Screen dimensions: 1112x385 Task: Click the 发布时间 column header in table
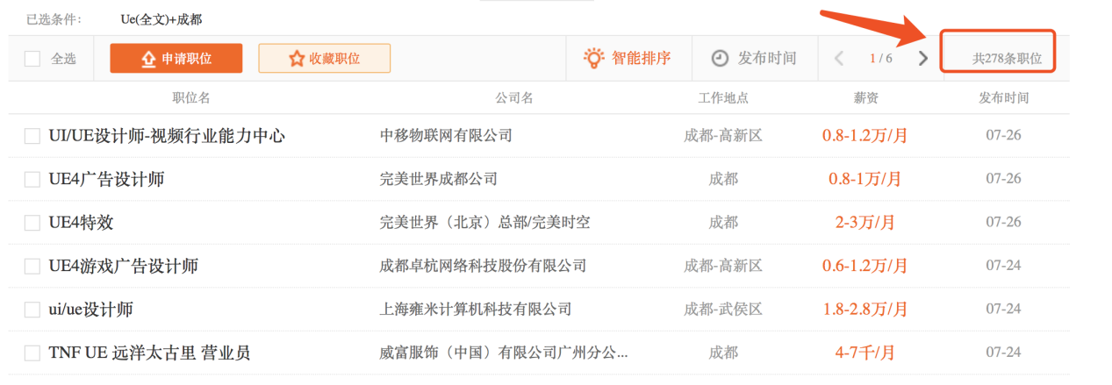(1003, 97)
